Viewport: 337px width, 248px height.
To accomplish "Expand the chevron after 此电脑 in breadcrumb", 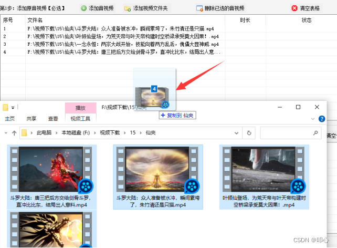I will coord(57,133).
